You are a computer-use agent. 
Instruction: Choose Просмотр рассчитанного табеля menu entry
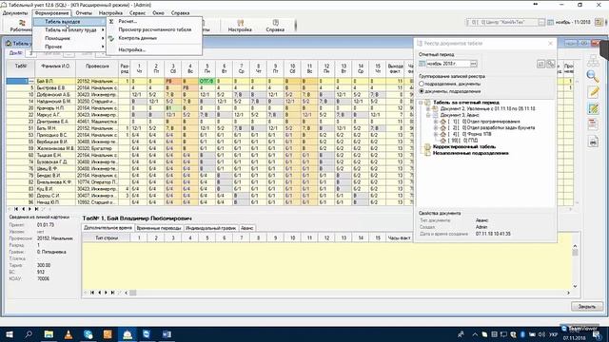[154, 29]
